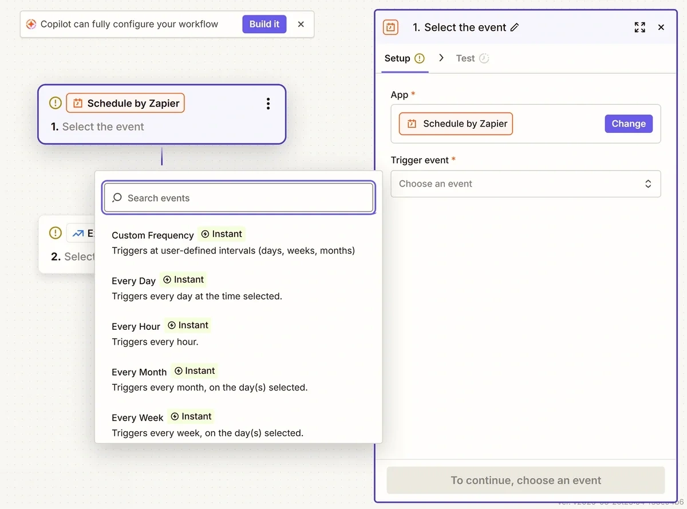Image resolution: width=687 pixels, height=509 pixels.
Task: Click the Instant badge beside Every Day
Action: [183, 279]
